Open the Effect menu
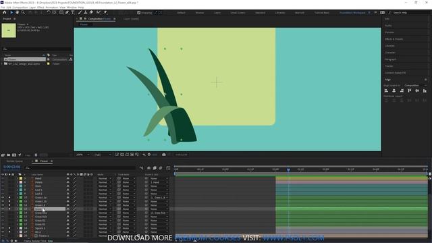This screenshot has height=243, width=432. [x=40, y=7]
